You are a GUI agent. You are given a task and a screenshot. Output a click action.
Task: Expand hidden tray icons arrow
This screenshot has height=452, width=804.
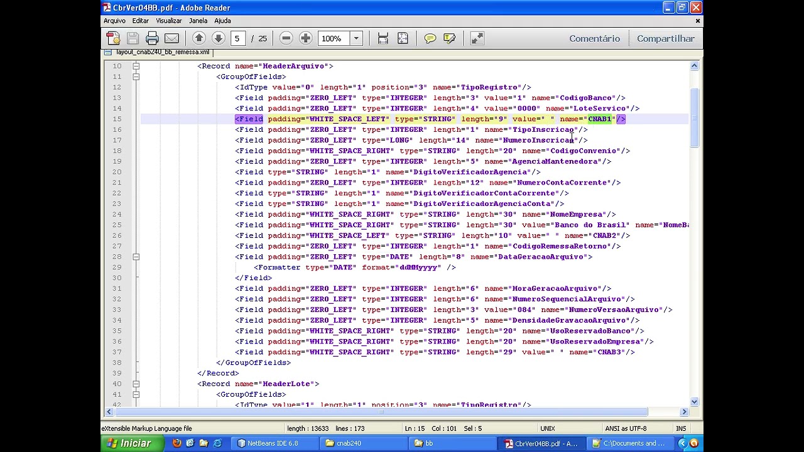682,443
